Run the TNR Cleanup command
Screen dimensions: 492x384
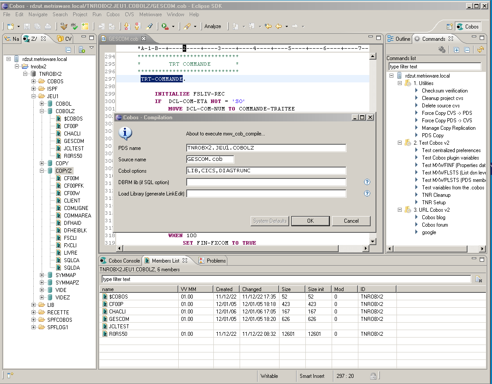pos(436,195)
